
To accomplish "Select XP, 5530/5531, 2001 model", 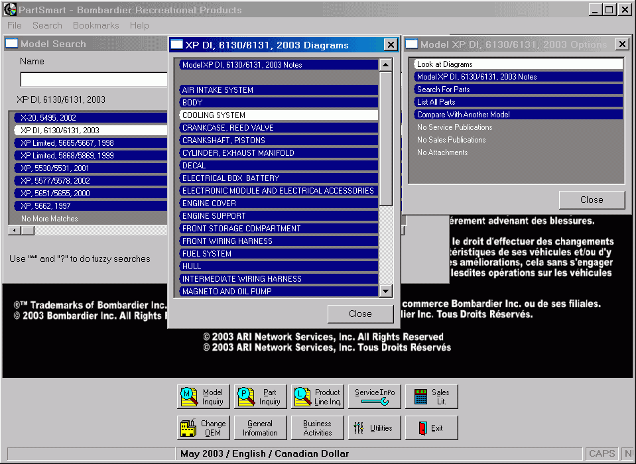I will (91, 168).
